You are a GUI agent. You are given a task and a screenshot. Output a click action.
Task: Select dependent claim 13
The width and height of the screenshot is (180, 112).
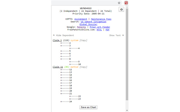[x=71, y=72]
